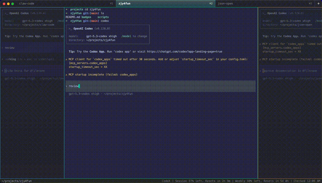Click '/model to change' hint in middle pane
Screen dimensions: 322x183
pyautogui.click(x=134, y=36)
